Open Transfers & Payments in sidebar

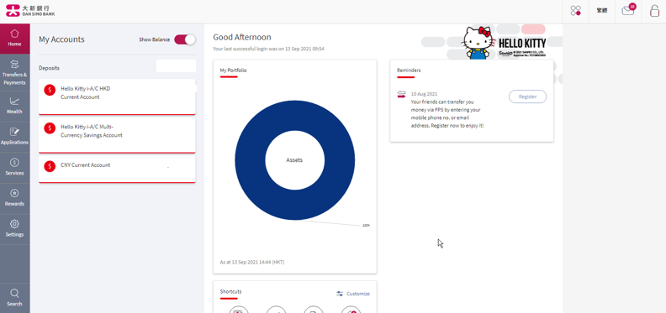pyautogui.click(x=15, y=72)
